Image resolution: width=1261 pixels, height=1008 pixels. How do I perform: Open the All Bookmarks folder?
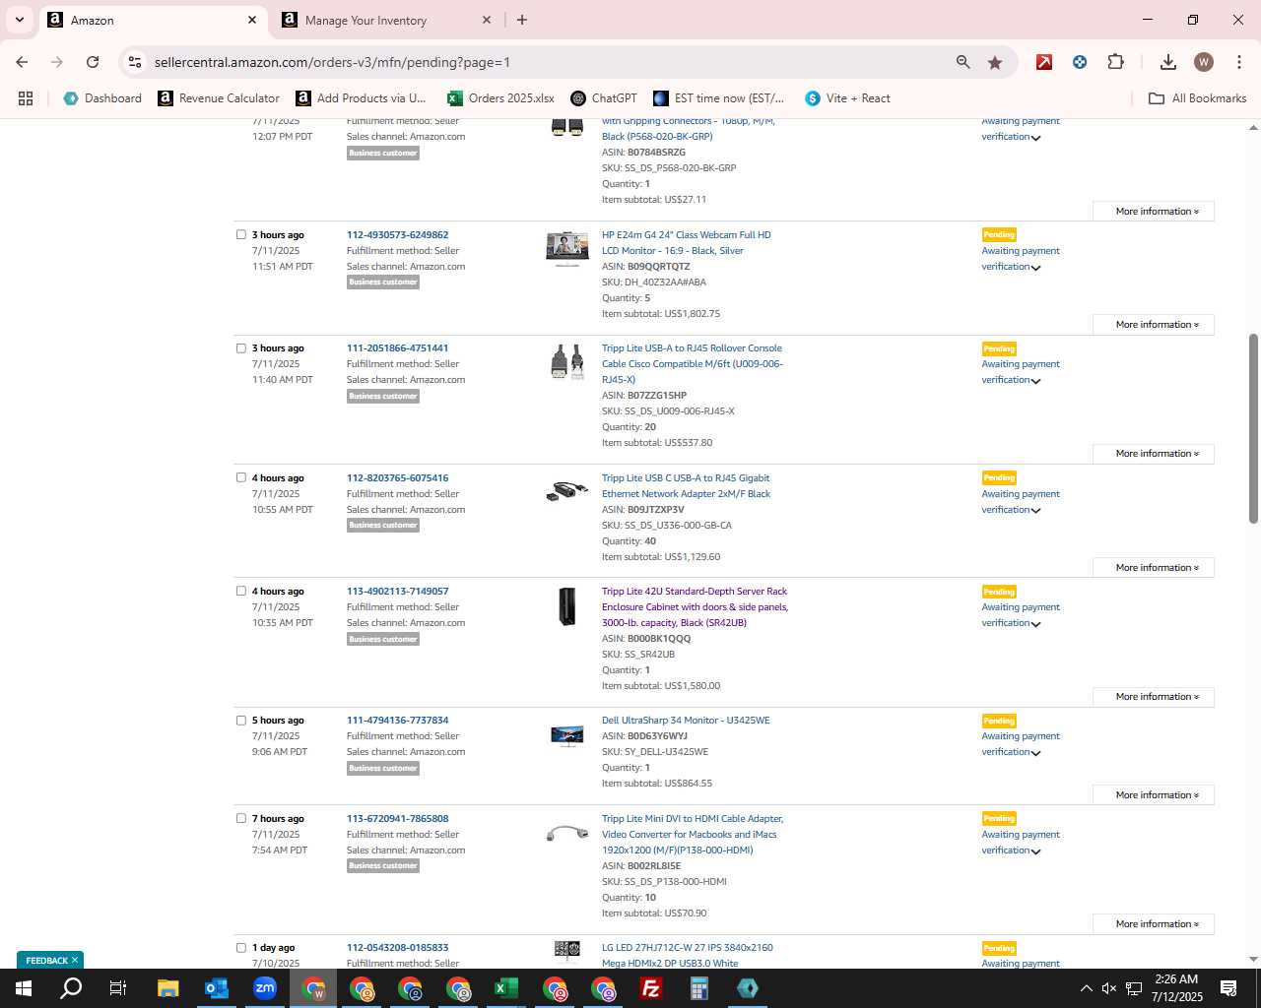coord(1198,98)
